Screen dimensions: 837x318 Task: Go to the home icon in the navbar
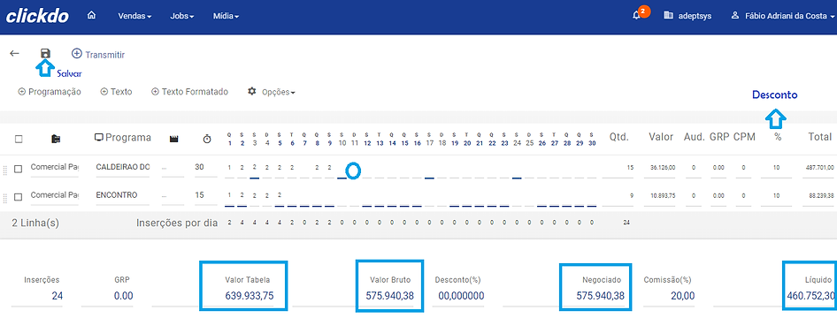[91, 15]
